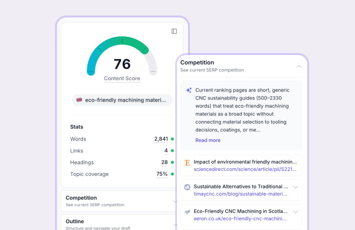The width and height of the screenshot is (355, 230).
Task: Click the globe favicon for timaycnc result
Action: 187,187
